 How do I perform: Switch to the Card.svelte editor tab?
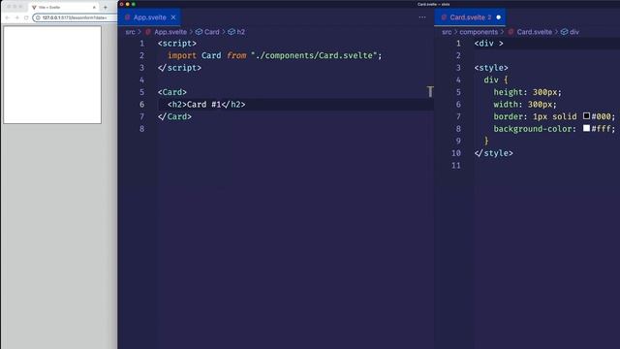[x=470, y=17]
